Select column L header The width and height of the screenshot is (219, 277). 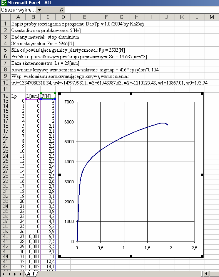click(x=197, y=17)
